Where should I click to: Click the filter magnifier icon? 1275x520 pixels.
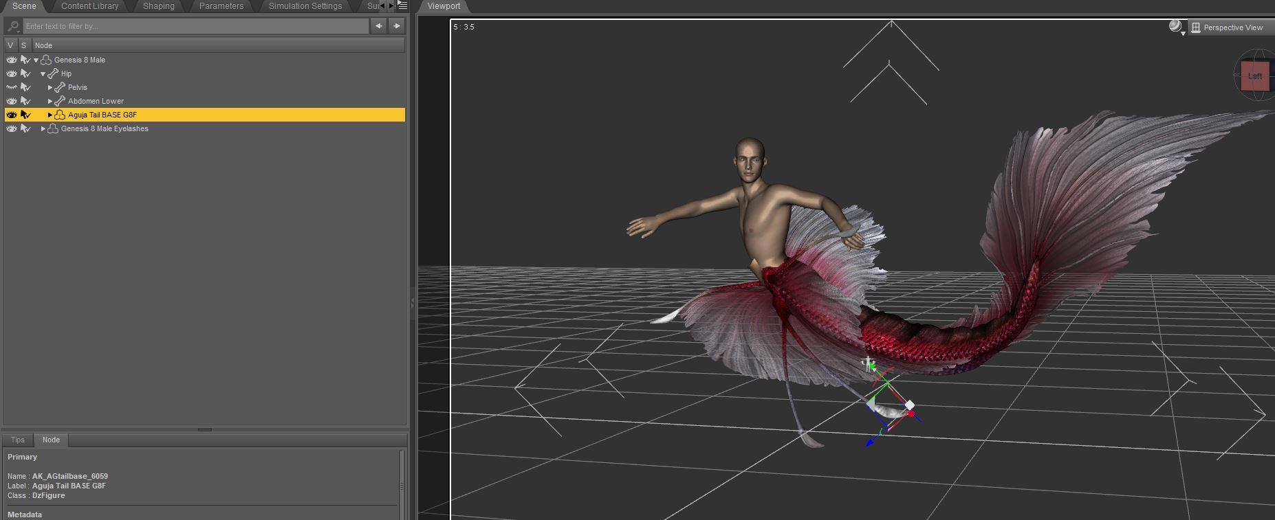tap(13, 26)
